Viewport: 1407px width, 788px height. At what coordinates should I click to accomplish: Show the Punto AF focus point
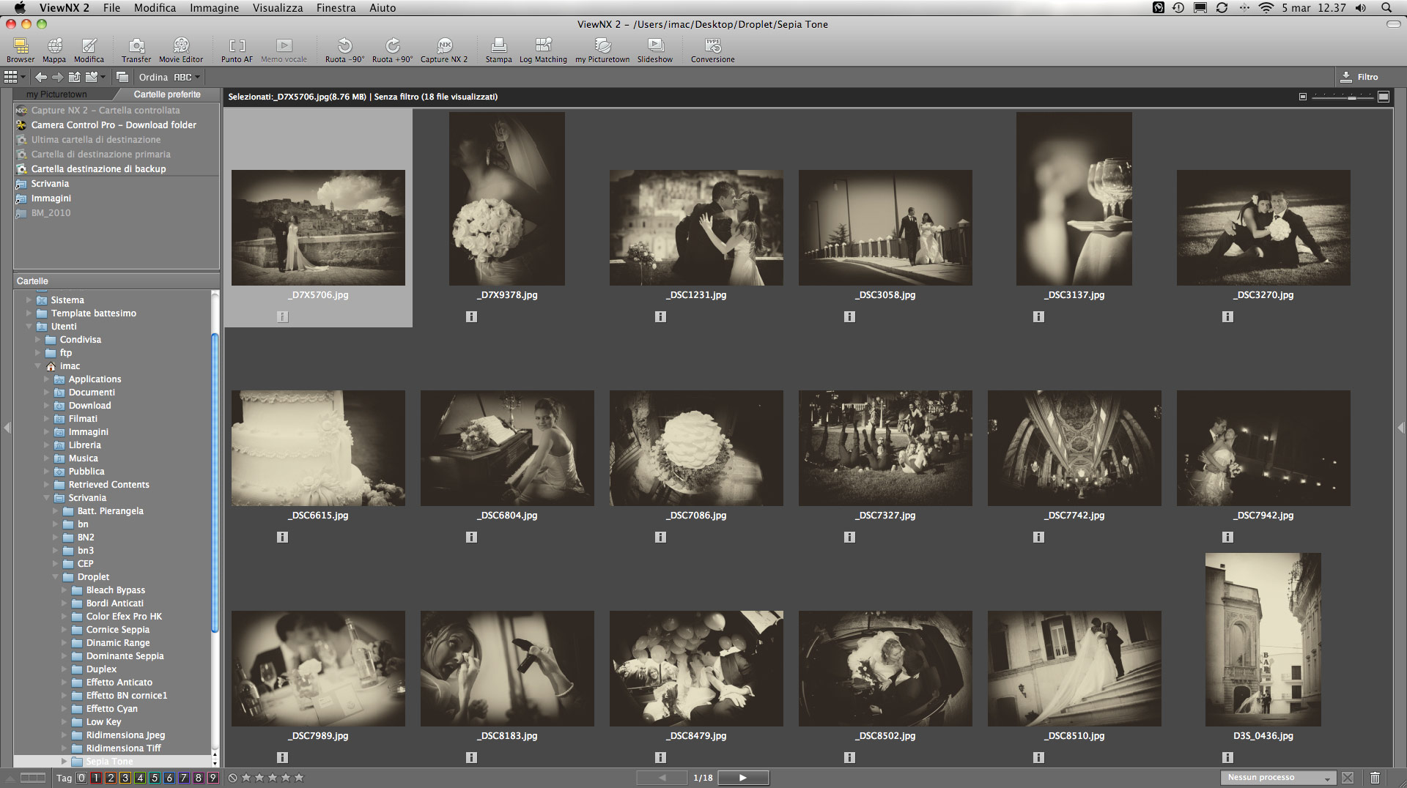click(x=237, y=51)
